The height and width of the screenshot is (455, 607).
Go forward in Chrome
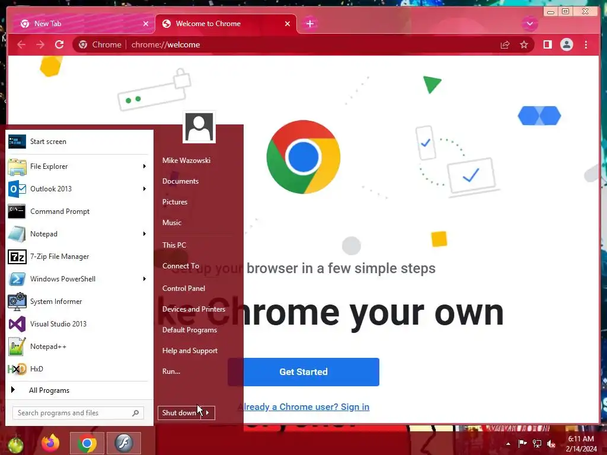[x=40, y=44]
